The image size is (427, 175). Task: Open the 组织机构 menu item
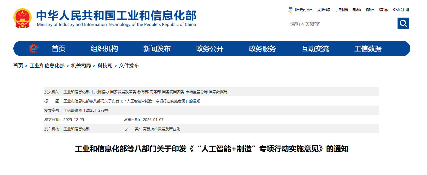tap(104, 49)
